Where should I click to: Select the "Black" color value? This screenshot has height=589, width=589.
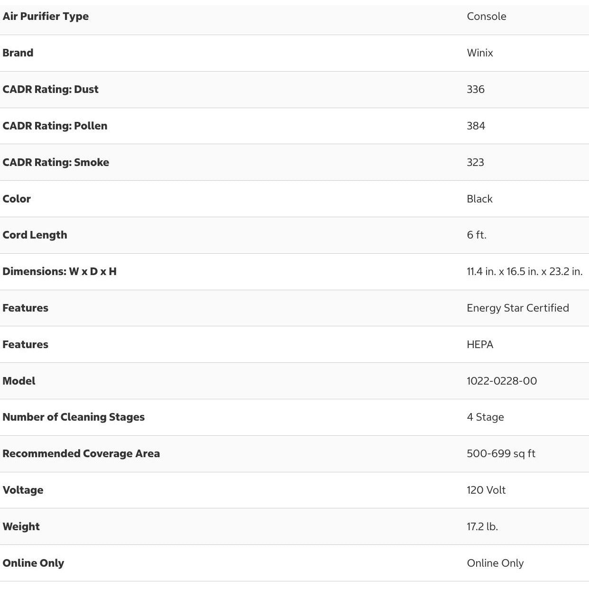click(479, 199)
